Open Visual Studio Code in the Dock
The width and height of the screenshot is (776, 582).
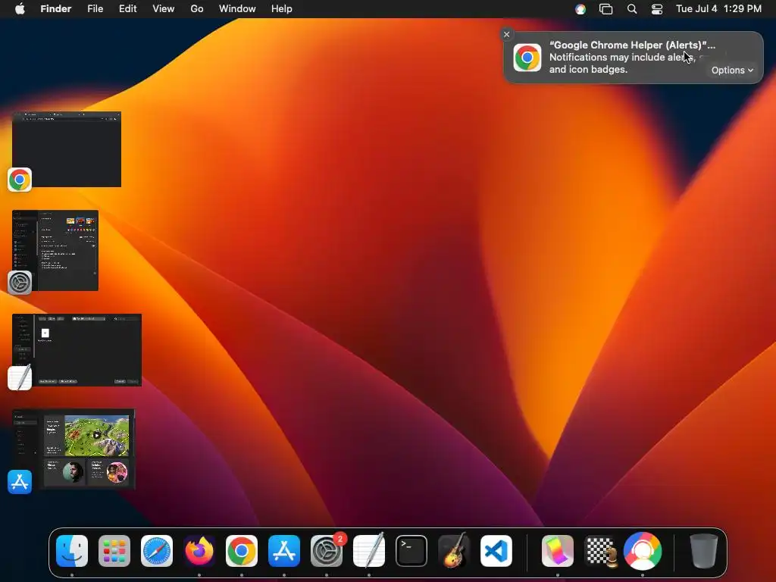click(x=496, y=551)
